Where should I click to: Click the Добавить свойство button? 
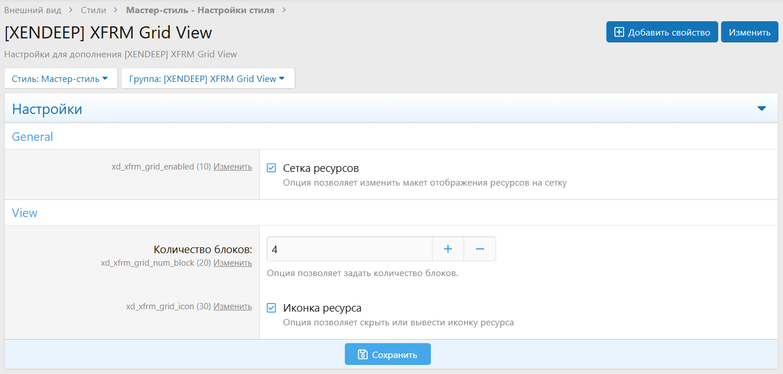pyautogui.click(x=662, y=32)
